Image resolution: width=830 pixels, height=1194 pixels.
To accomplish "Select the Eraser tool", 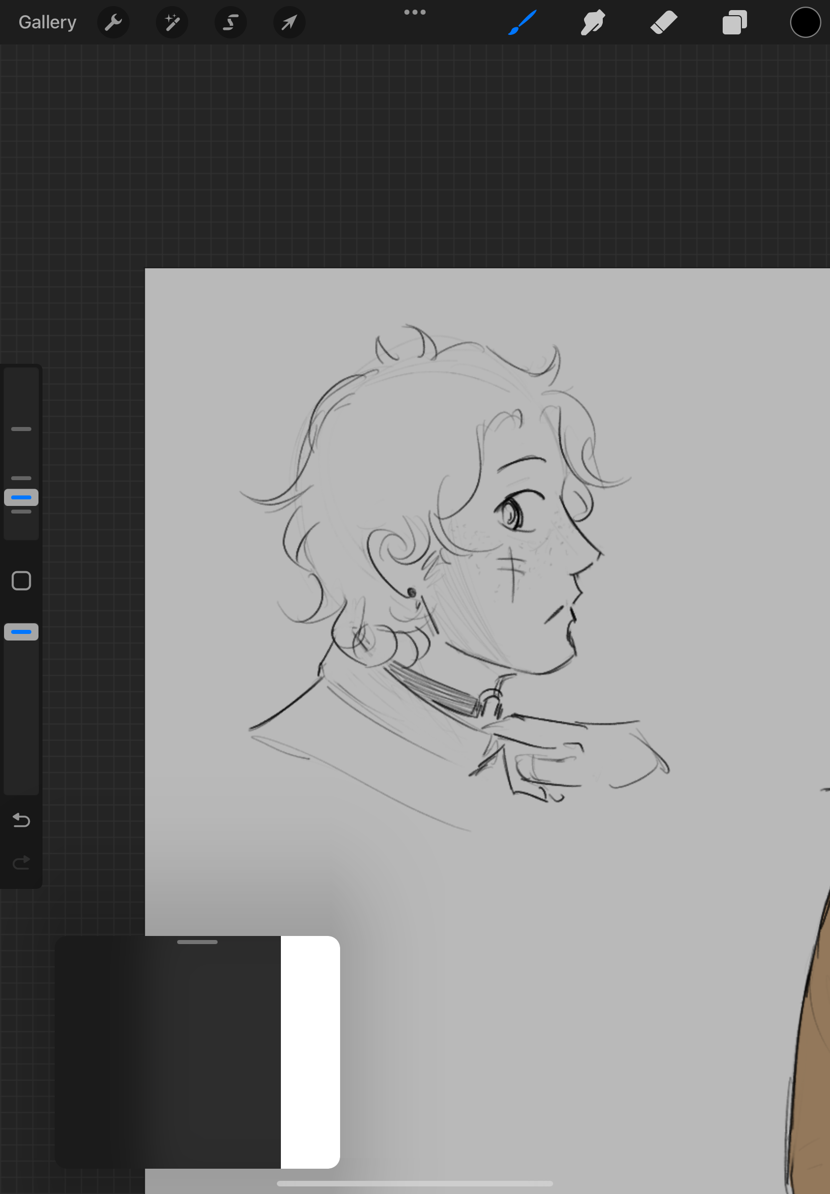I will [x=663, y=22].
